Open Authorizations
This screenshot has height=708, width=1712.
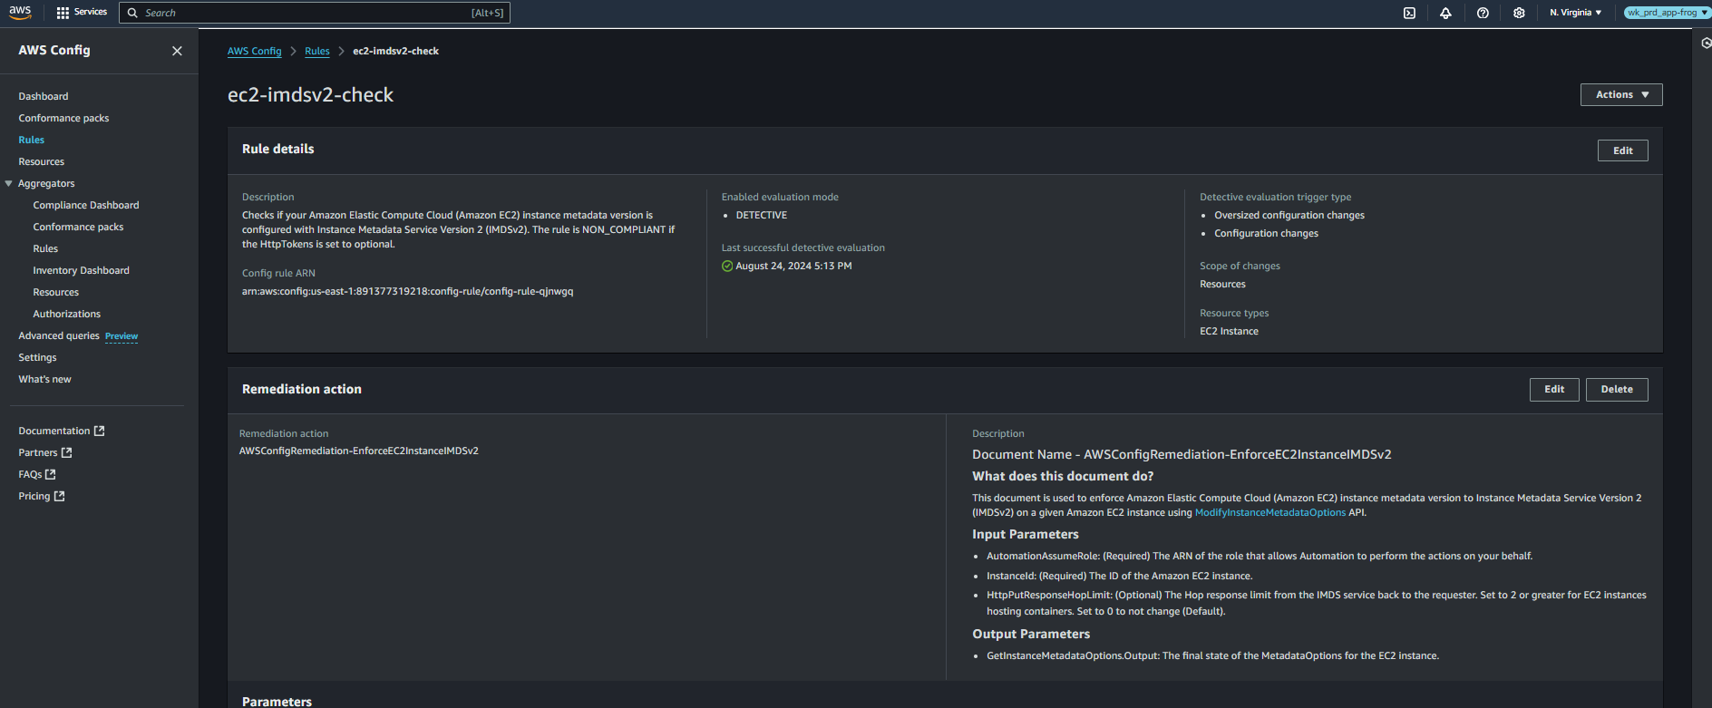67,314
